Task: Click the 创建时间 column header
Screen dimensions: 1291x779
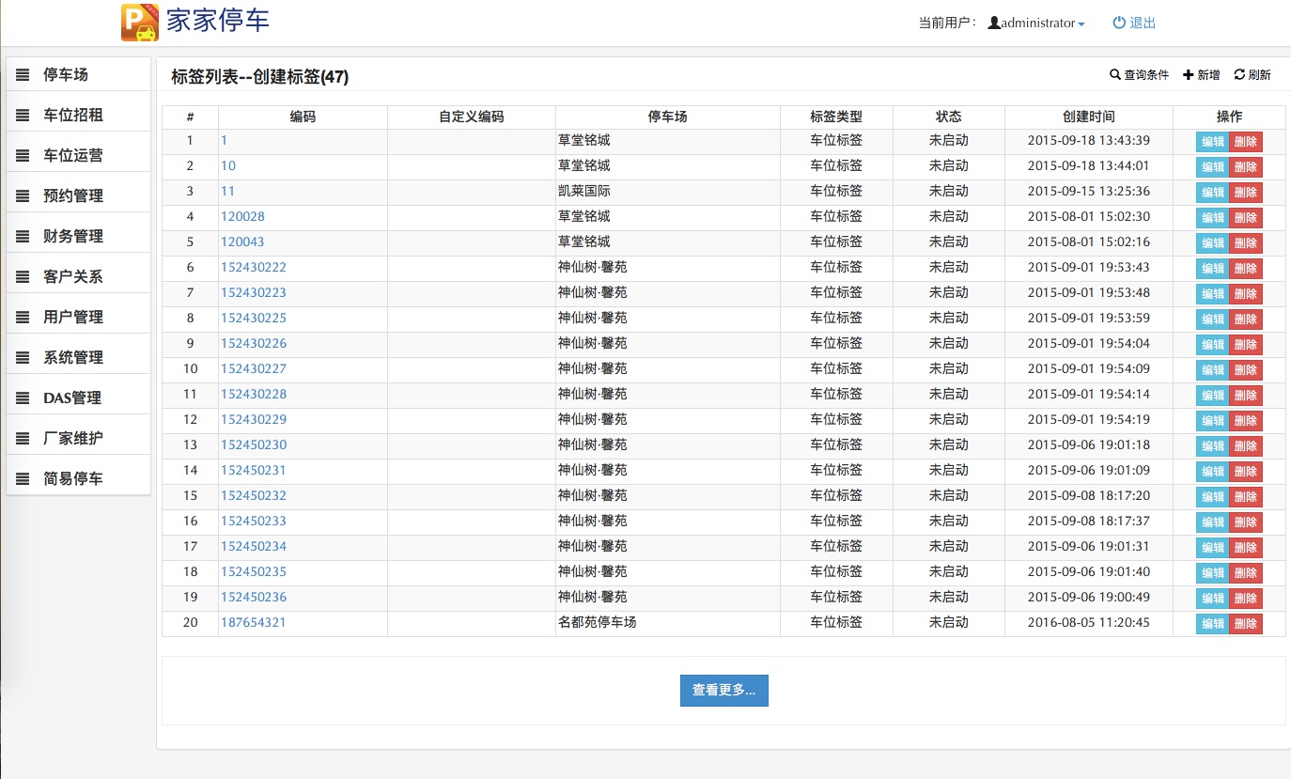Action: click(x=1088, y=117)
